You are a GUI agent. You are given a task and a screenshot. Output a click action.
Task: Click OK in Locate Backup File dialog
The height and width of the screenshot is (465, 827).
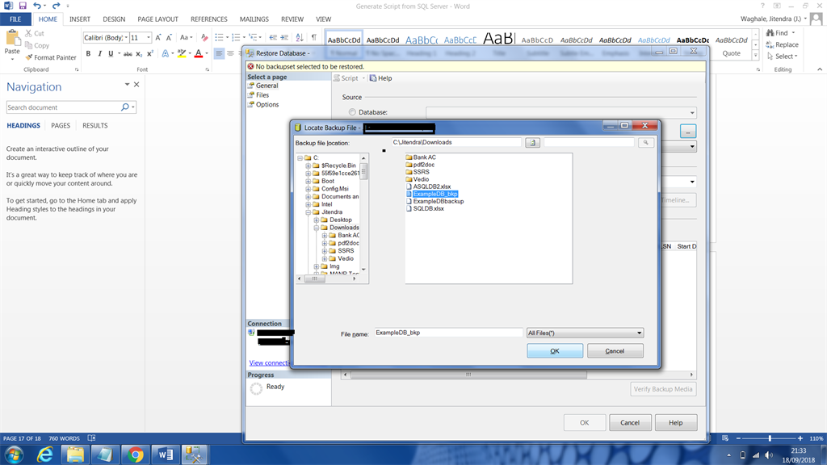[x=555, y=350]
